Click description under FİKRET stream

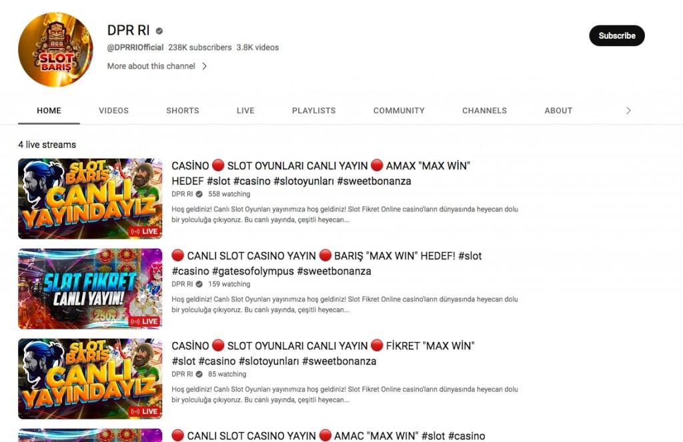(345, 395)
